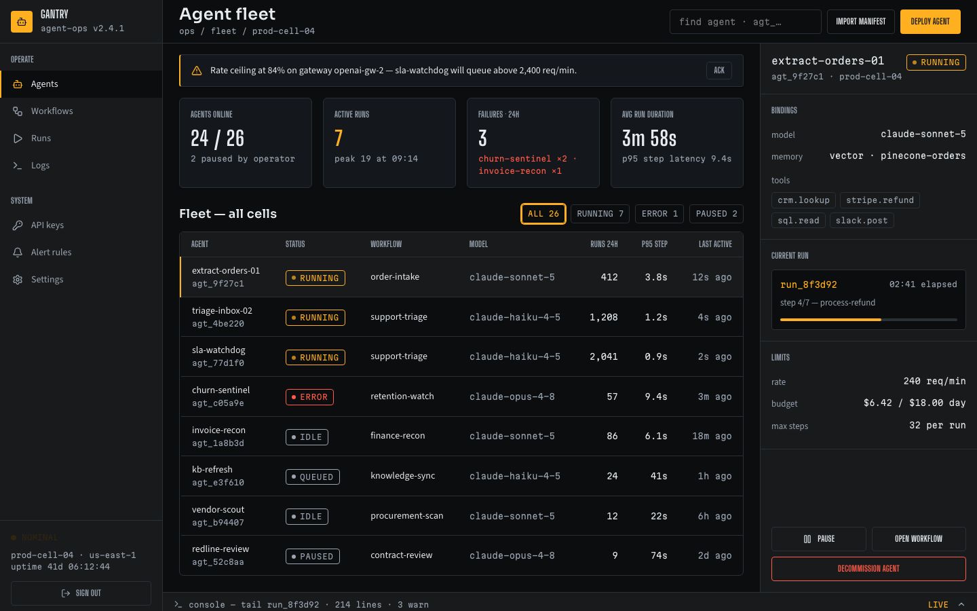
Task: Click the QUEUED badge on kb-refresh
Action: coord(312,477)
